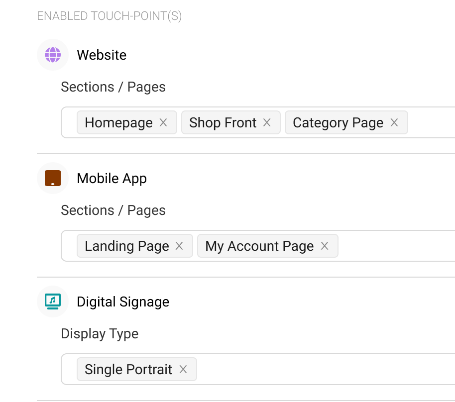455x402 pixels.
Task: Click the teal Digital Signage monitor icon
Action: [53, 301]
